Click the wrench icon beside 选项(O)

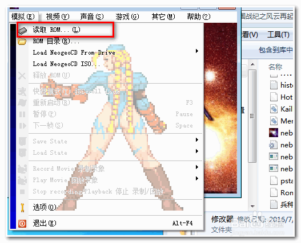point(22,208)
